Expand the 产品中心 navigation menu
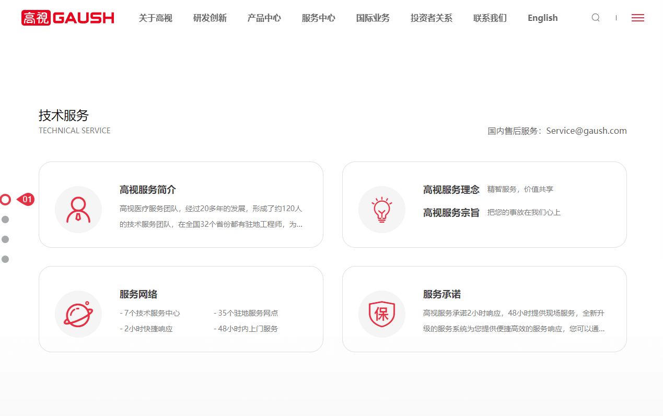The width and height of the screenshot is (663, 416). (264, 18)
